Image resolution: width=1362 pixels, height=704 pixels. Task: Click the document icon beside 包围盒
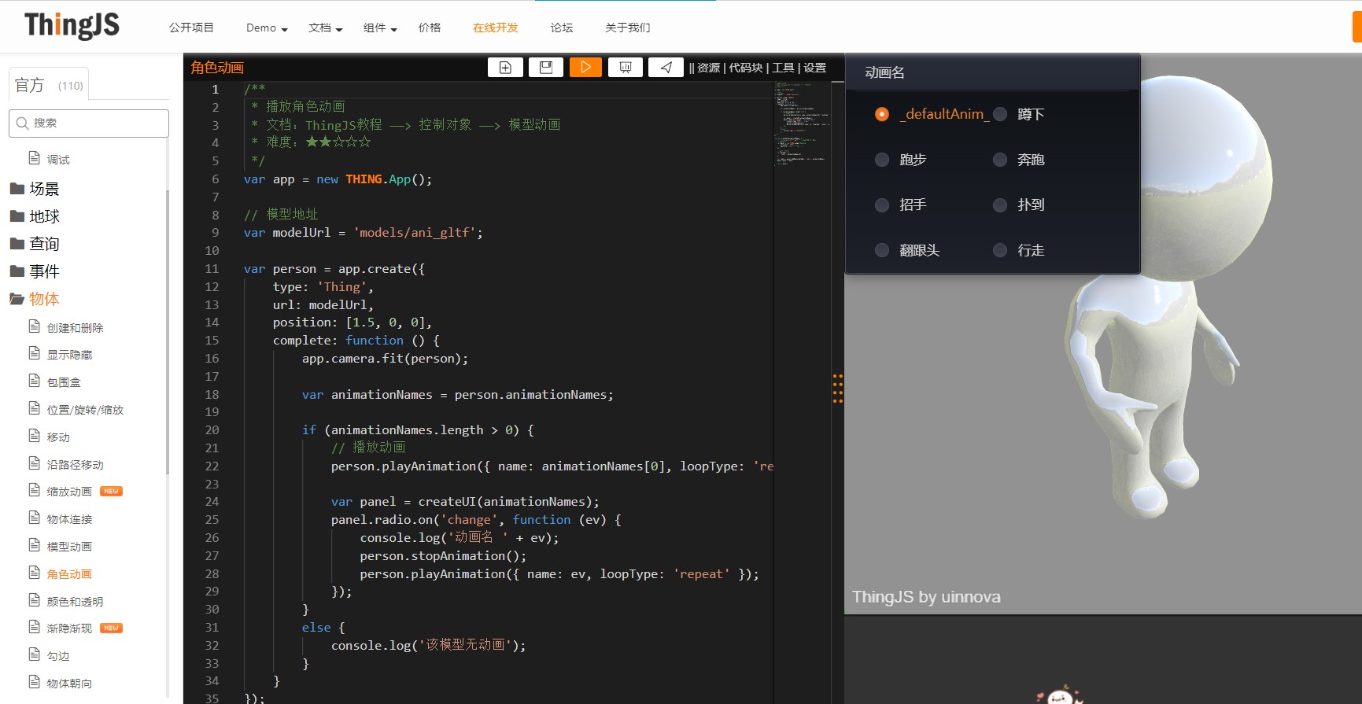pos(35,381)
